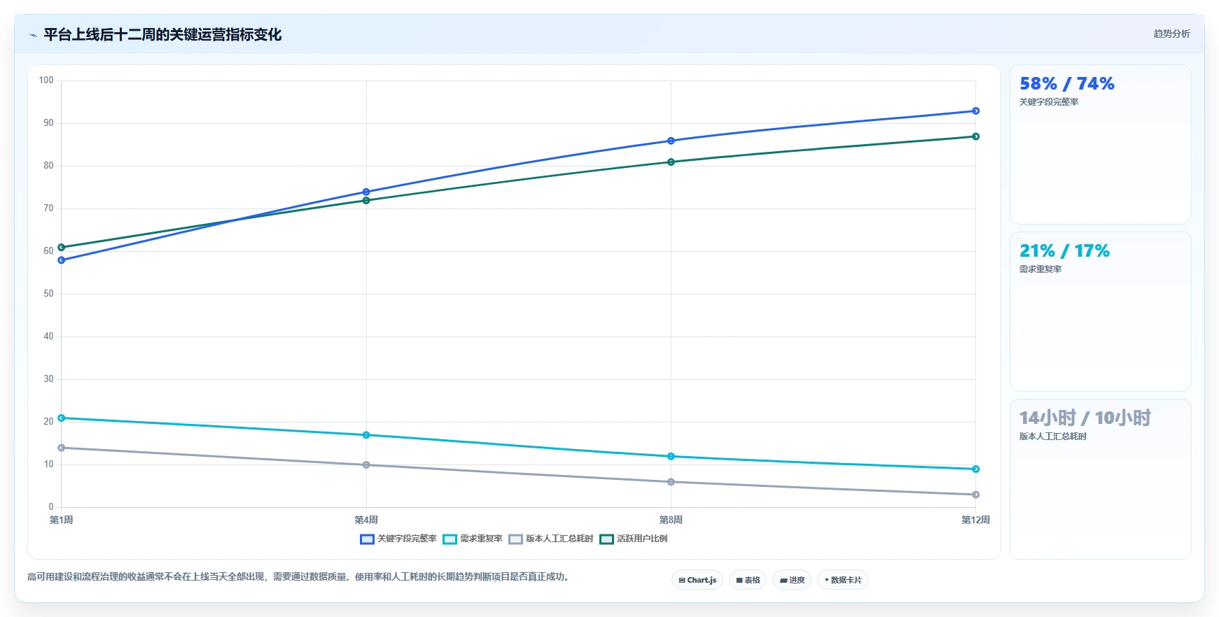Click the 数据卡片 tag
Screen dimensions: 1219x617
[x=843, y=580]
